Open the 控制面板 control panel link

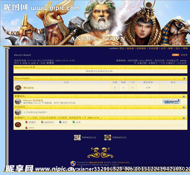(141, 48)
